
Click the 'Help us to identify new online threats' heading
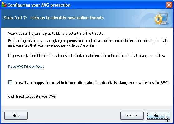click(x=67, y=18)
